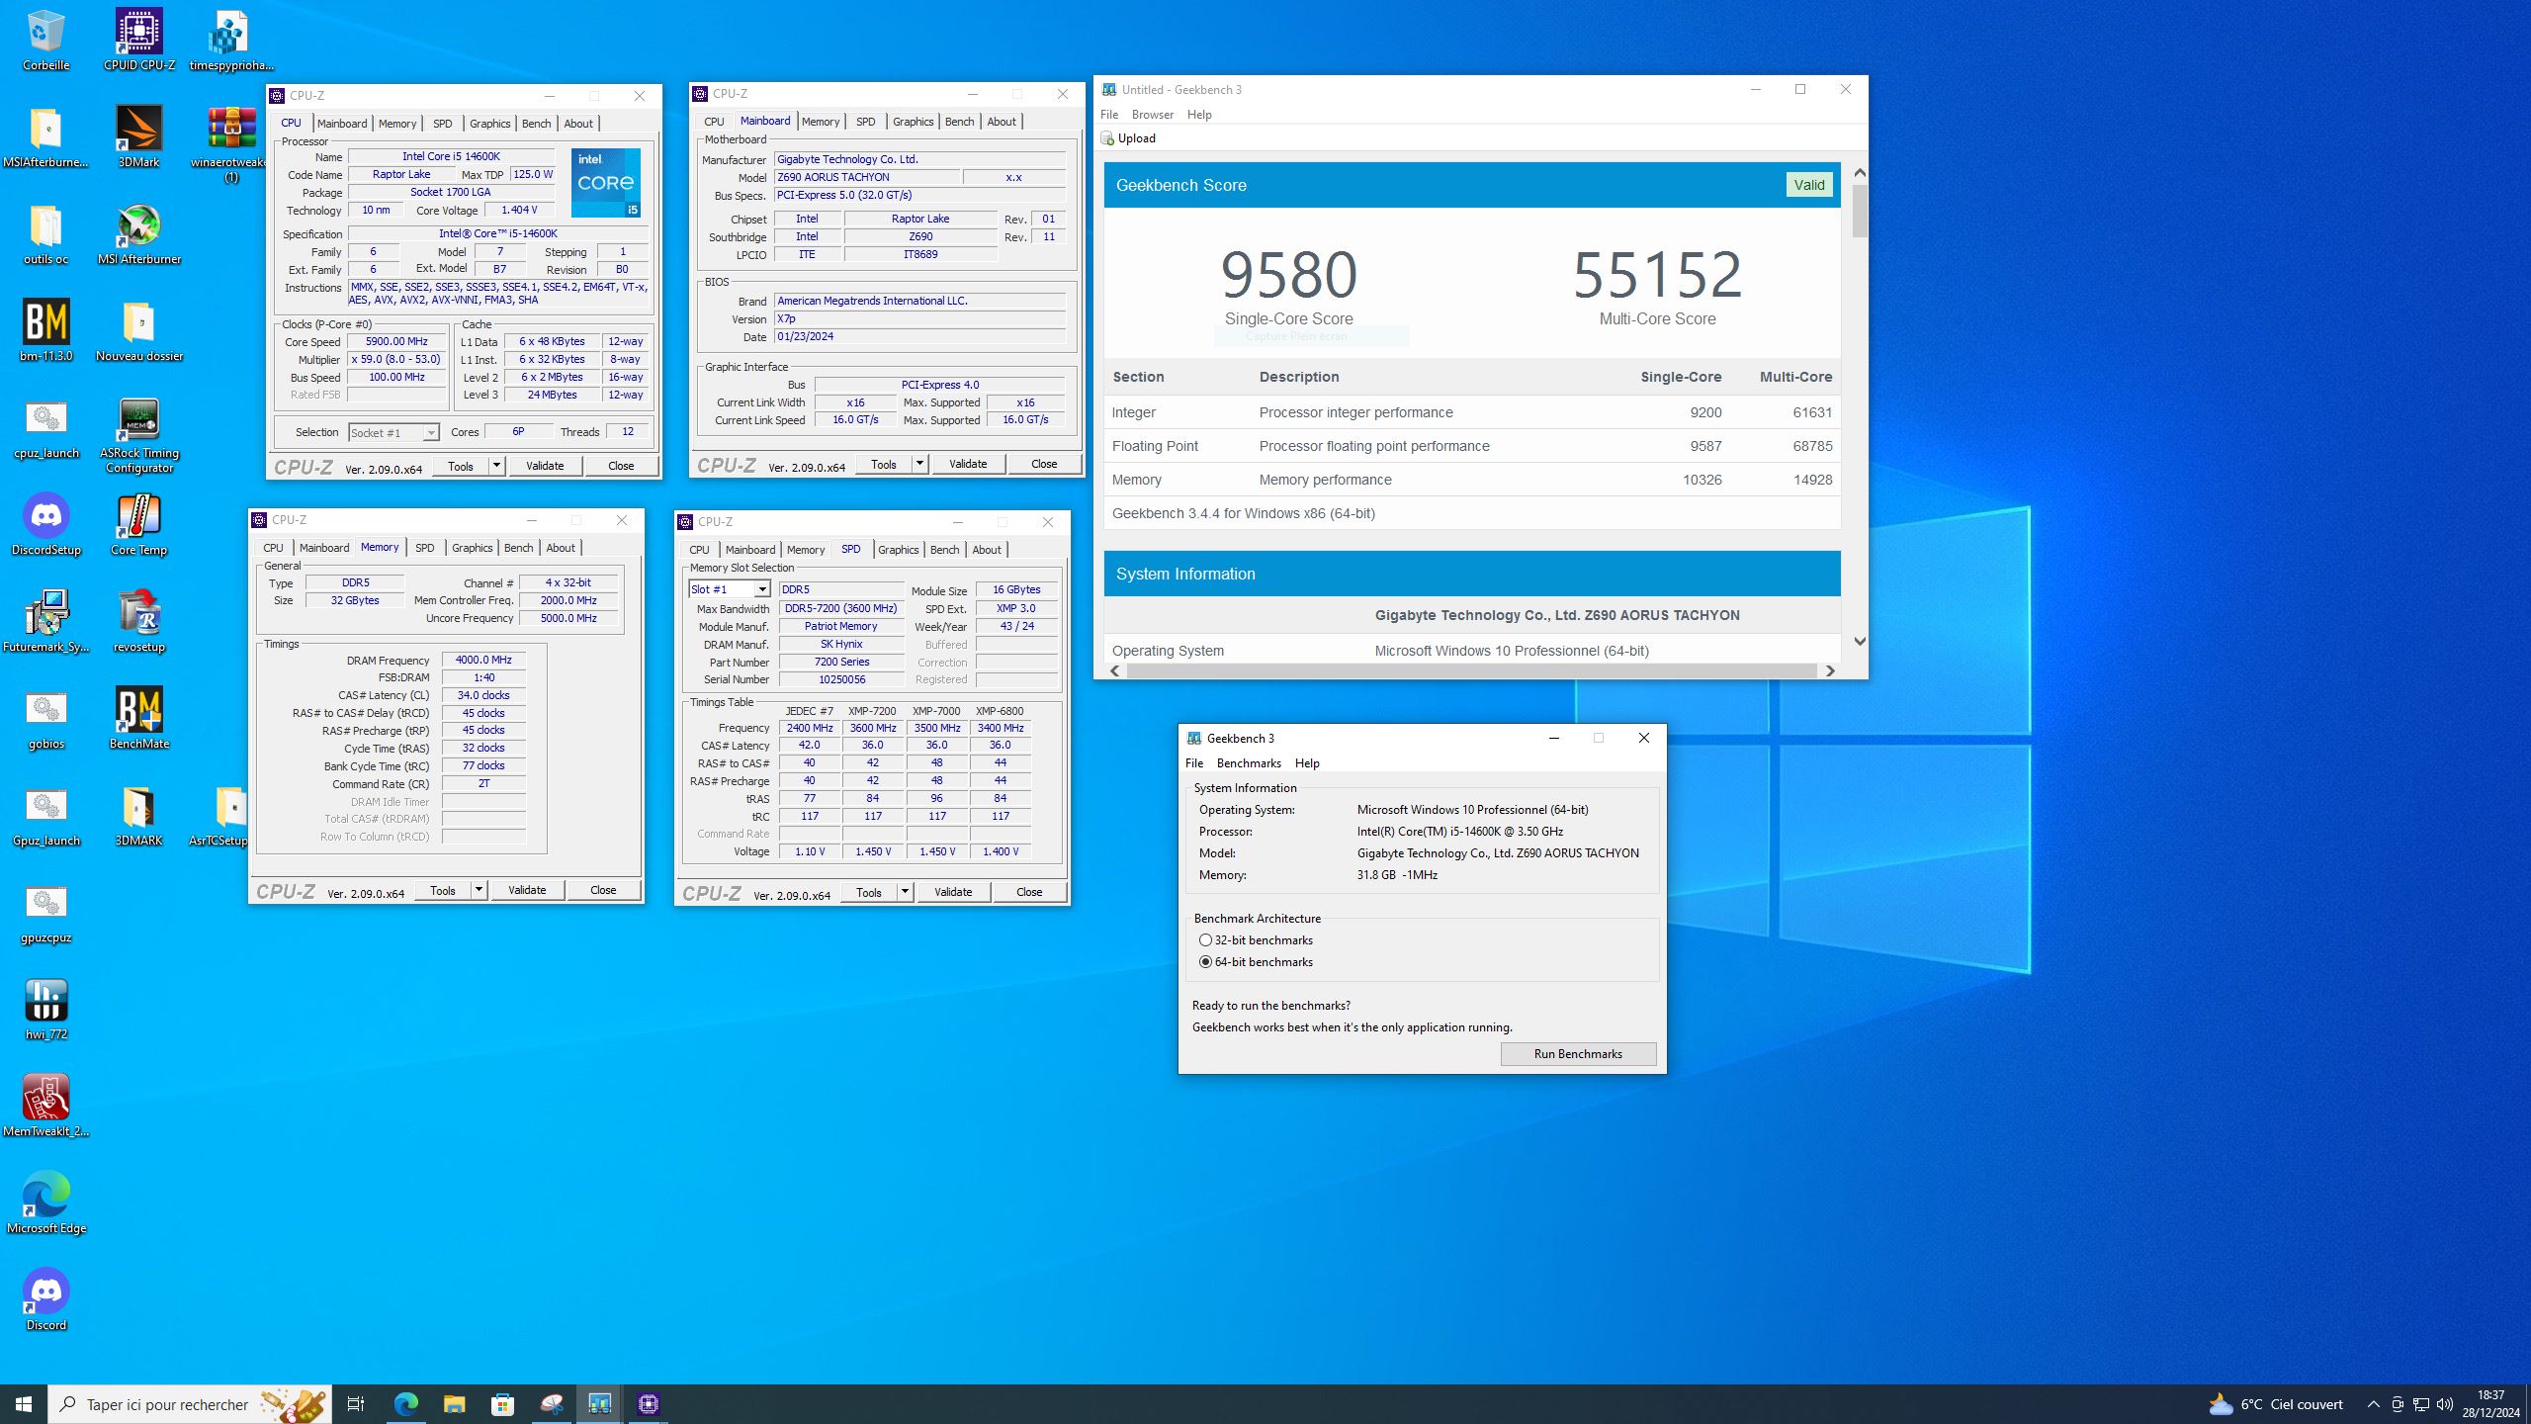Viewport: 2531px width, 1424px height.
Task: Select the hwi_772 desktop icon
Action: (x=45, y=1009)
